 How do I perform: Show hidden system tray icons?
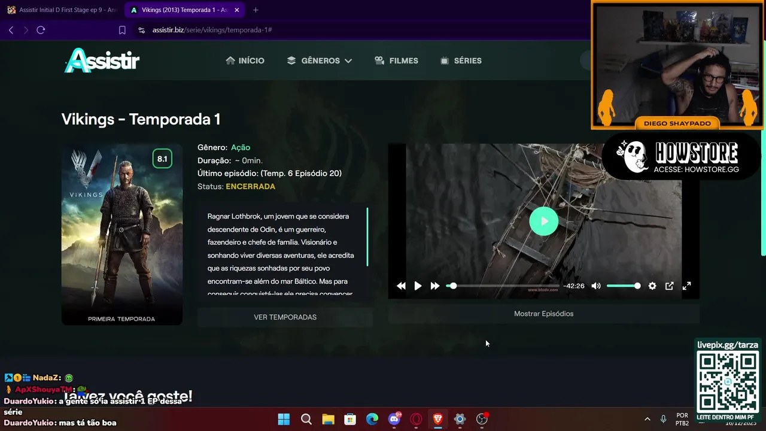(647, 419)
